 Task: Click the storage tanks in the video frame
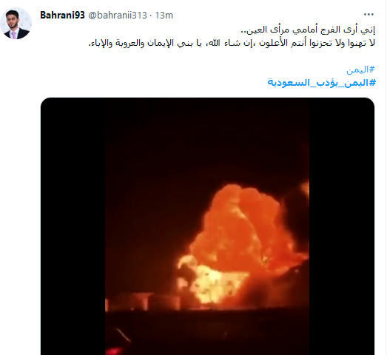coord(143,302)
